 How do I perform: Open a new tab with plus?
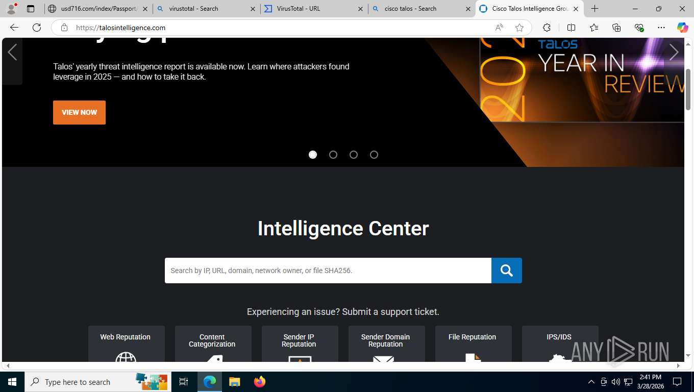594,9
